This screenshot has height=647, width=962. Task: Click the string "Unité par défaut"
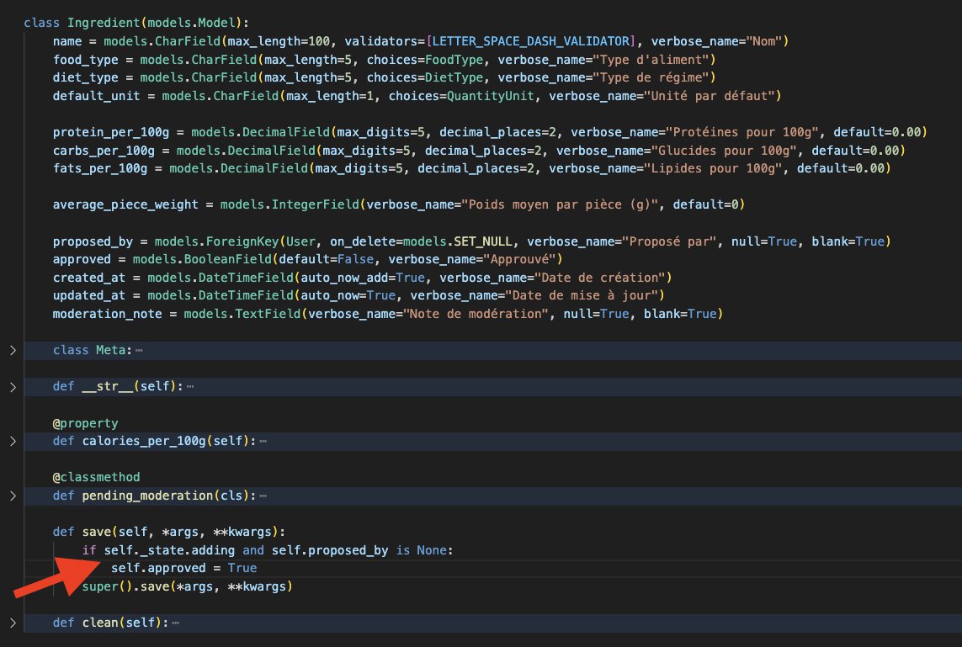(709, 96)
